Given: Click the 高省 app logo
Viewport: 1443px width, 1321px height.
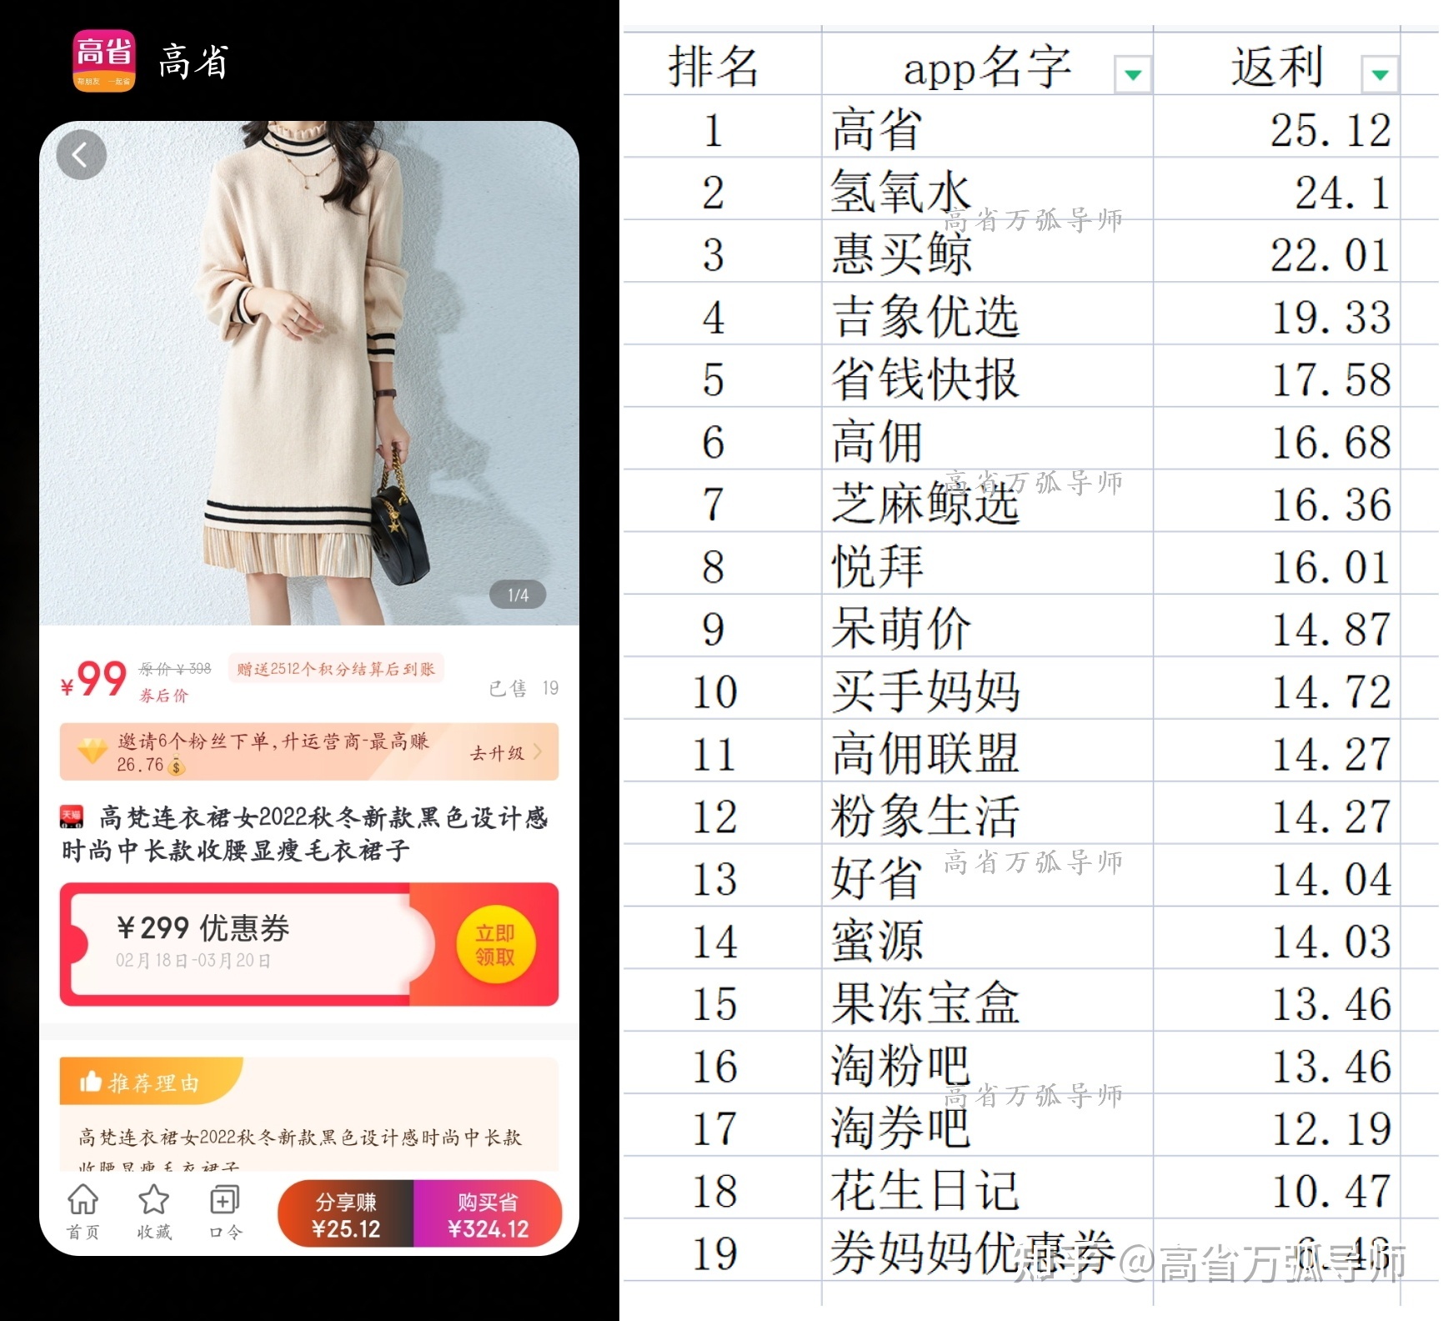Looking at the screenshot, I should [104, 61].
